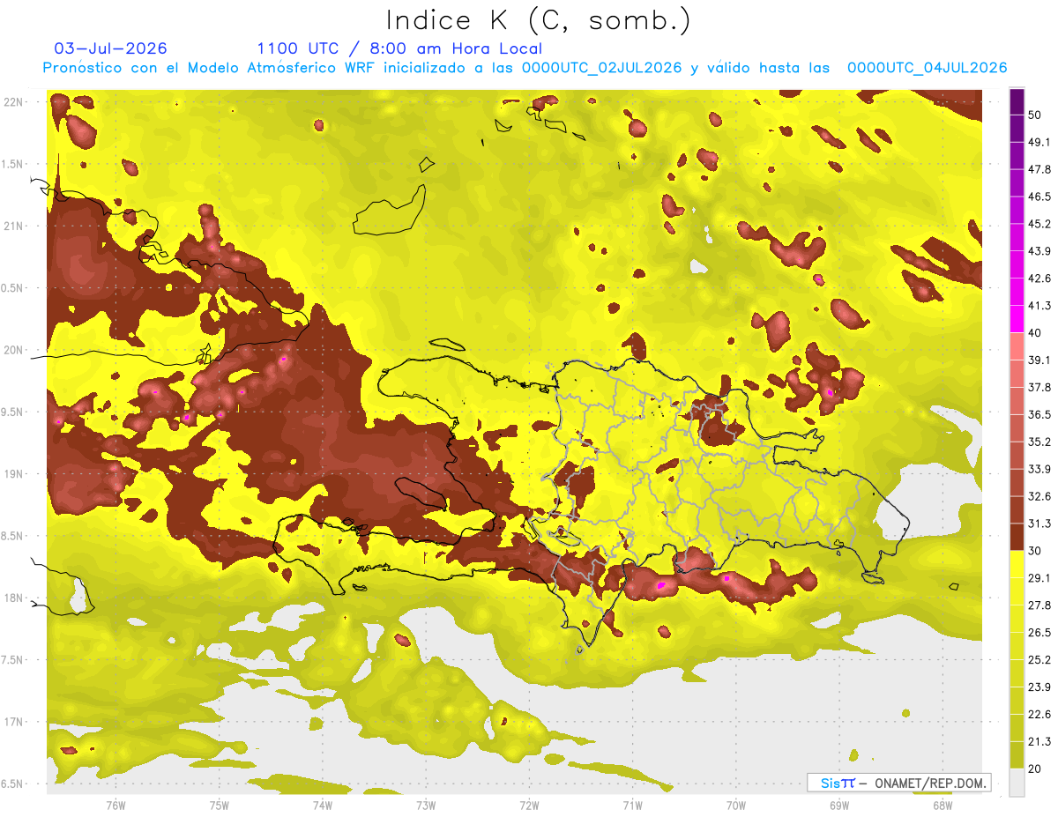Click longitude label "69W"

(x=839, y=804)
